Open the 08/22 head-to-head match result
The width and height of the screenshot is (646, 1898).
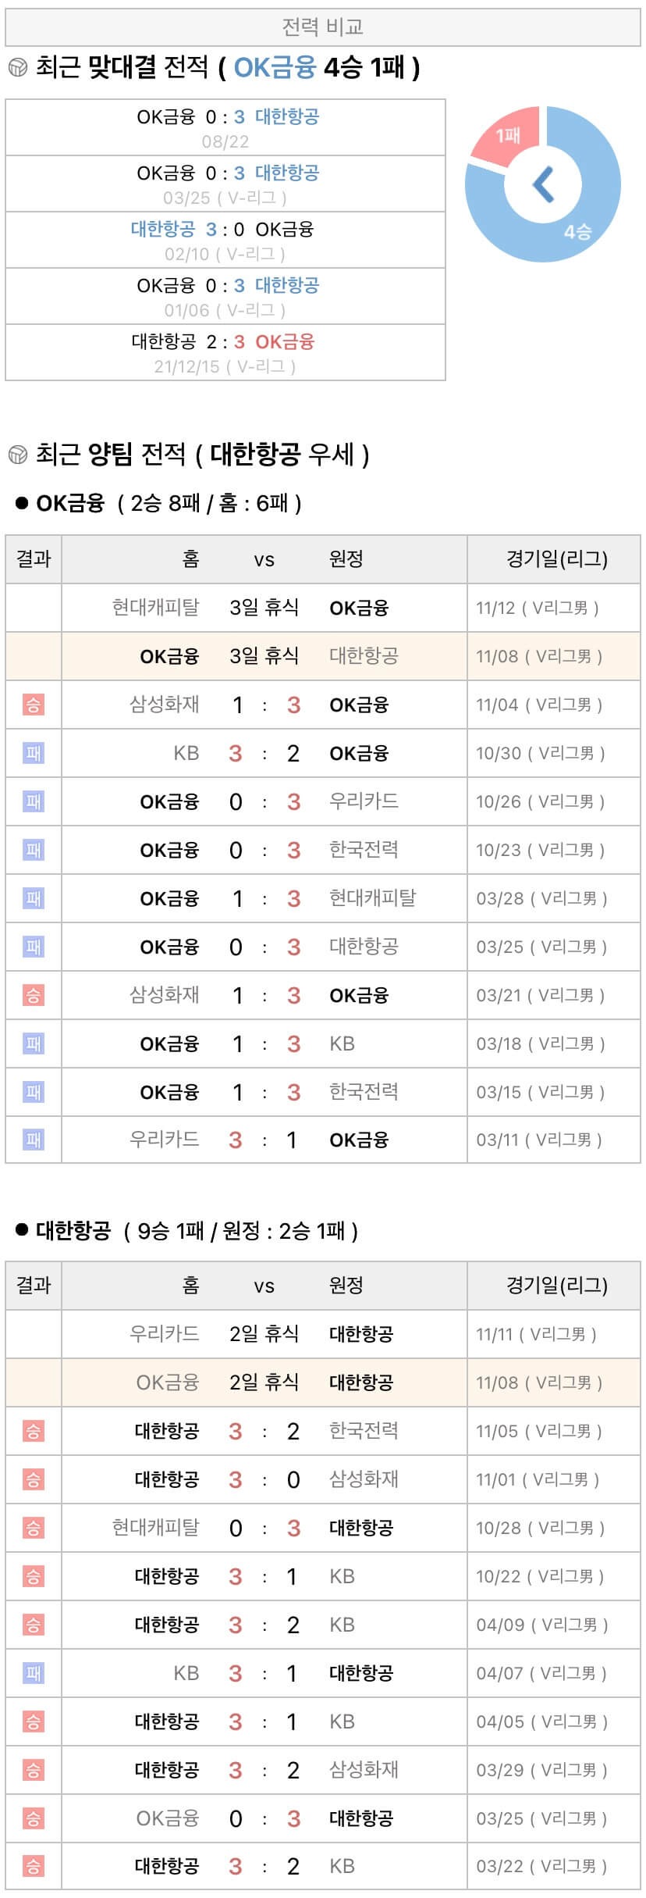pyautogui.click(x=225, y=127)
